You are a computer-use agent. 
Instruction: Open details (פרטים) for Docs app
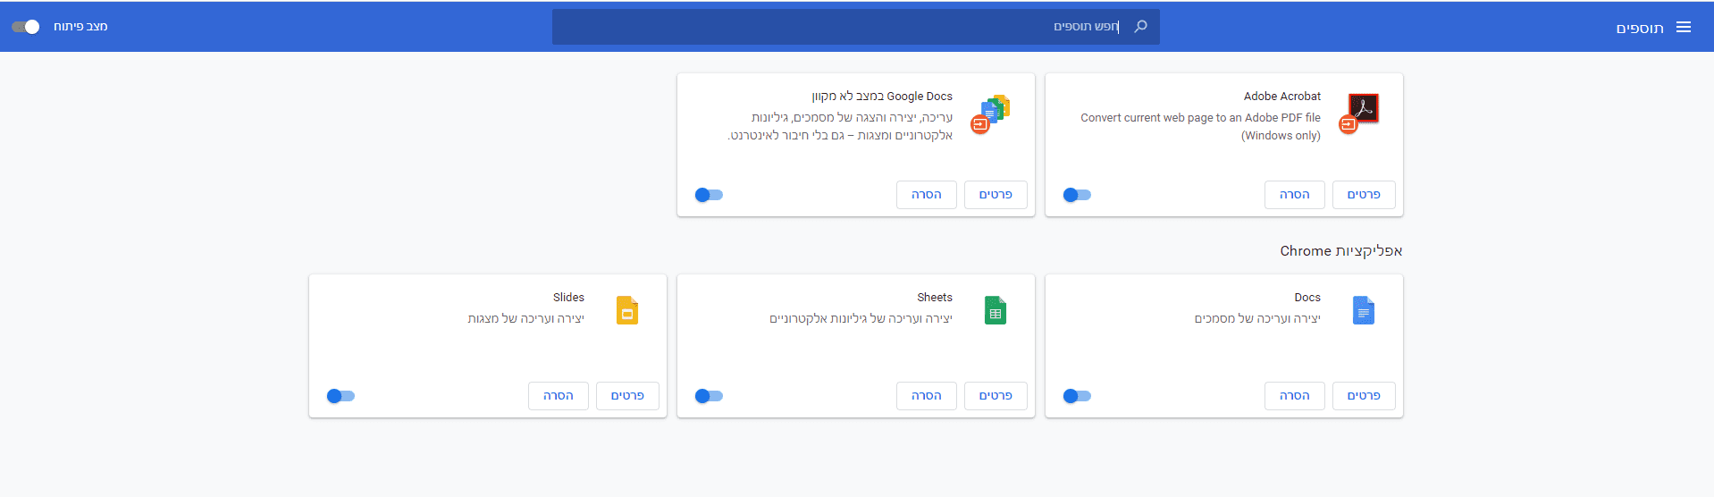[x=1364, y=396]
